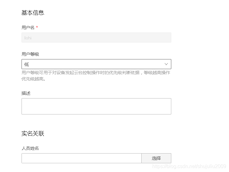
Task: Click the 基本信息 section heading
Action: pyautogui.click(x=33, y=13)
